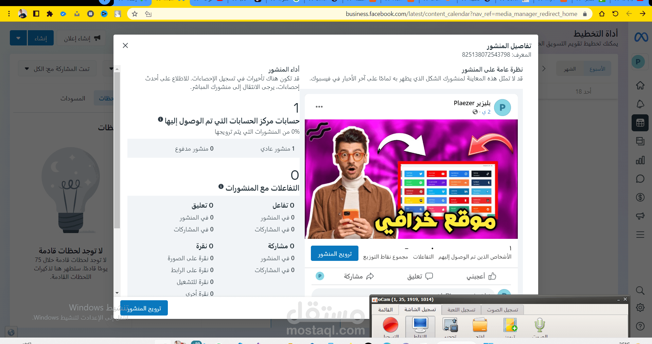
Task: Click the browser address bar showing business.facebook.com
Action: (460, 14)
